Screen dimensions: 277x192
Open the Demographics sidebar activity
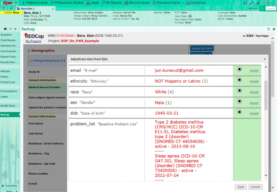point(10,91)
